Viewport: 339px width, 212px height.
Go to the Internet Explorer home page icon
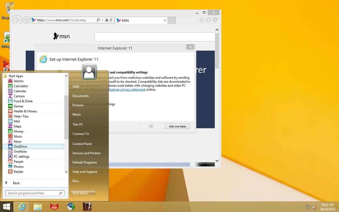click(x=202, y=20)
